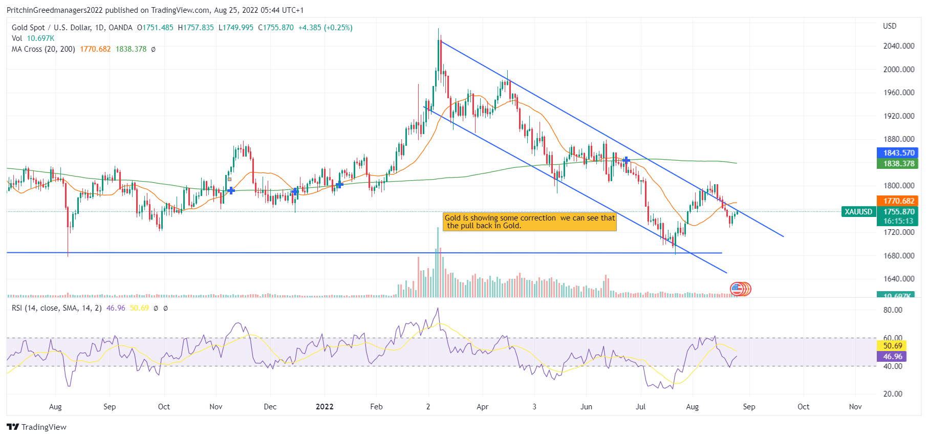Select the blue MA cross marker in mid-December

[295, 191]
